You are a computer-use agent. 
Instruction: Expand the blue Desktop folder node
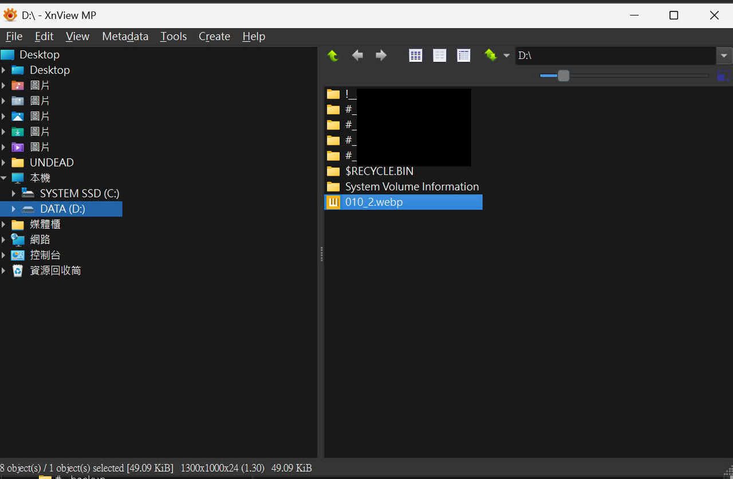point(4,70)
